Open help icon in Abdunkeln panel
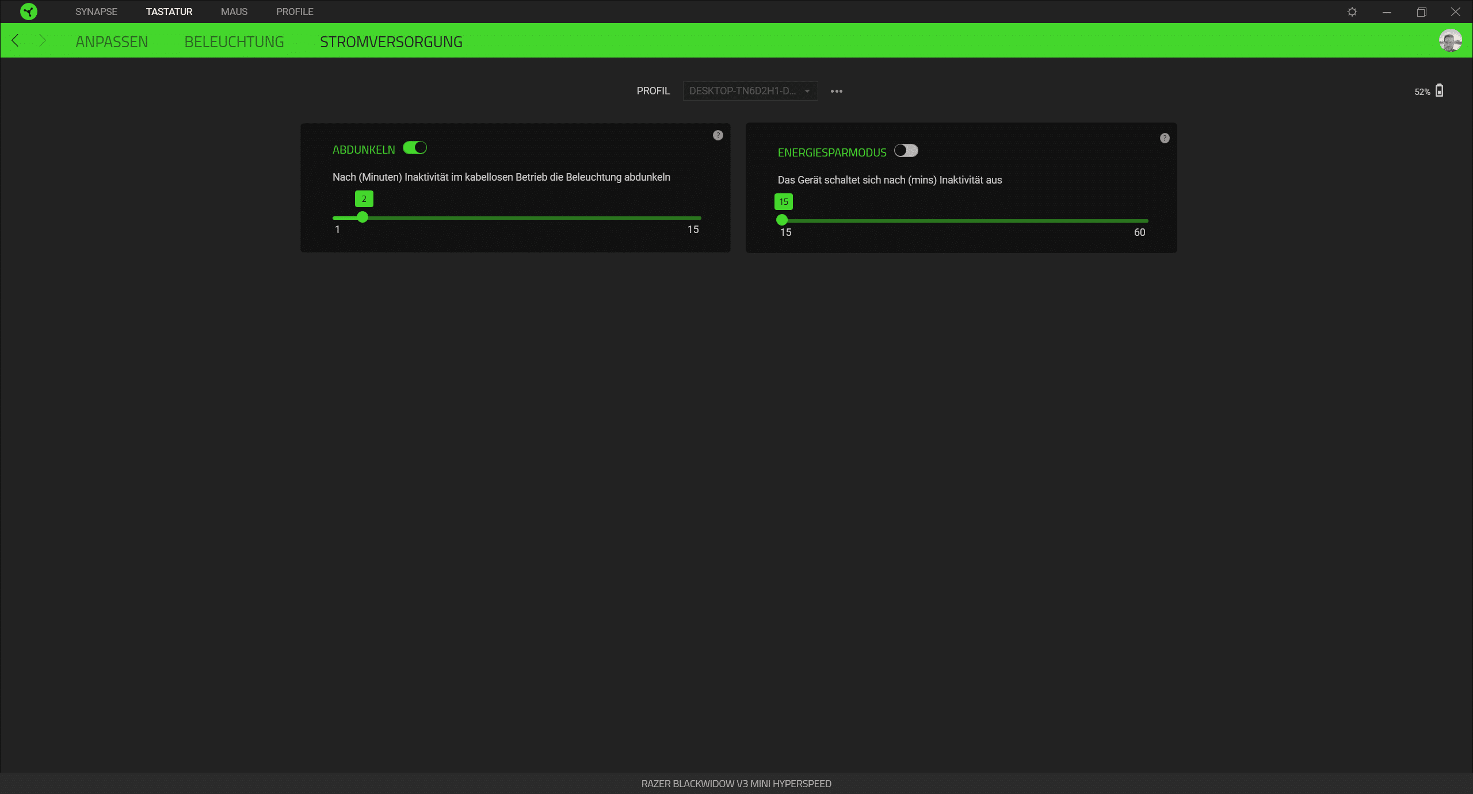The height and width of the screenshot is (794, 1473). 718,135
